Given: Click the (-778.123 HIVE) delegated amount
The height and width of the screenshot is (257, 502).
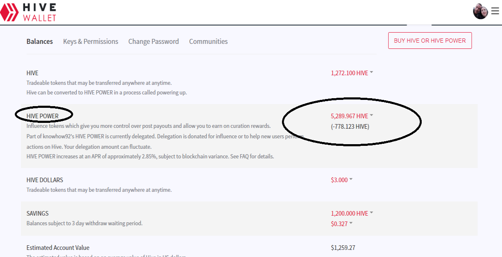Looking at the screenshot, I should coord(350,126).
